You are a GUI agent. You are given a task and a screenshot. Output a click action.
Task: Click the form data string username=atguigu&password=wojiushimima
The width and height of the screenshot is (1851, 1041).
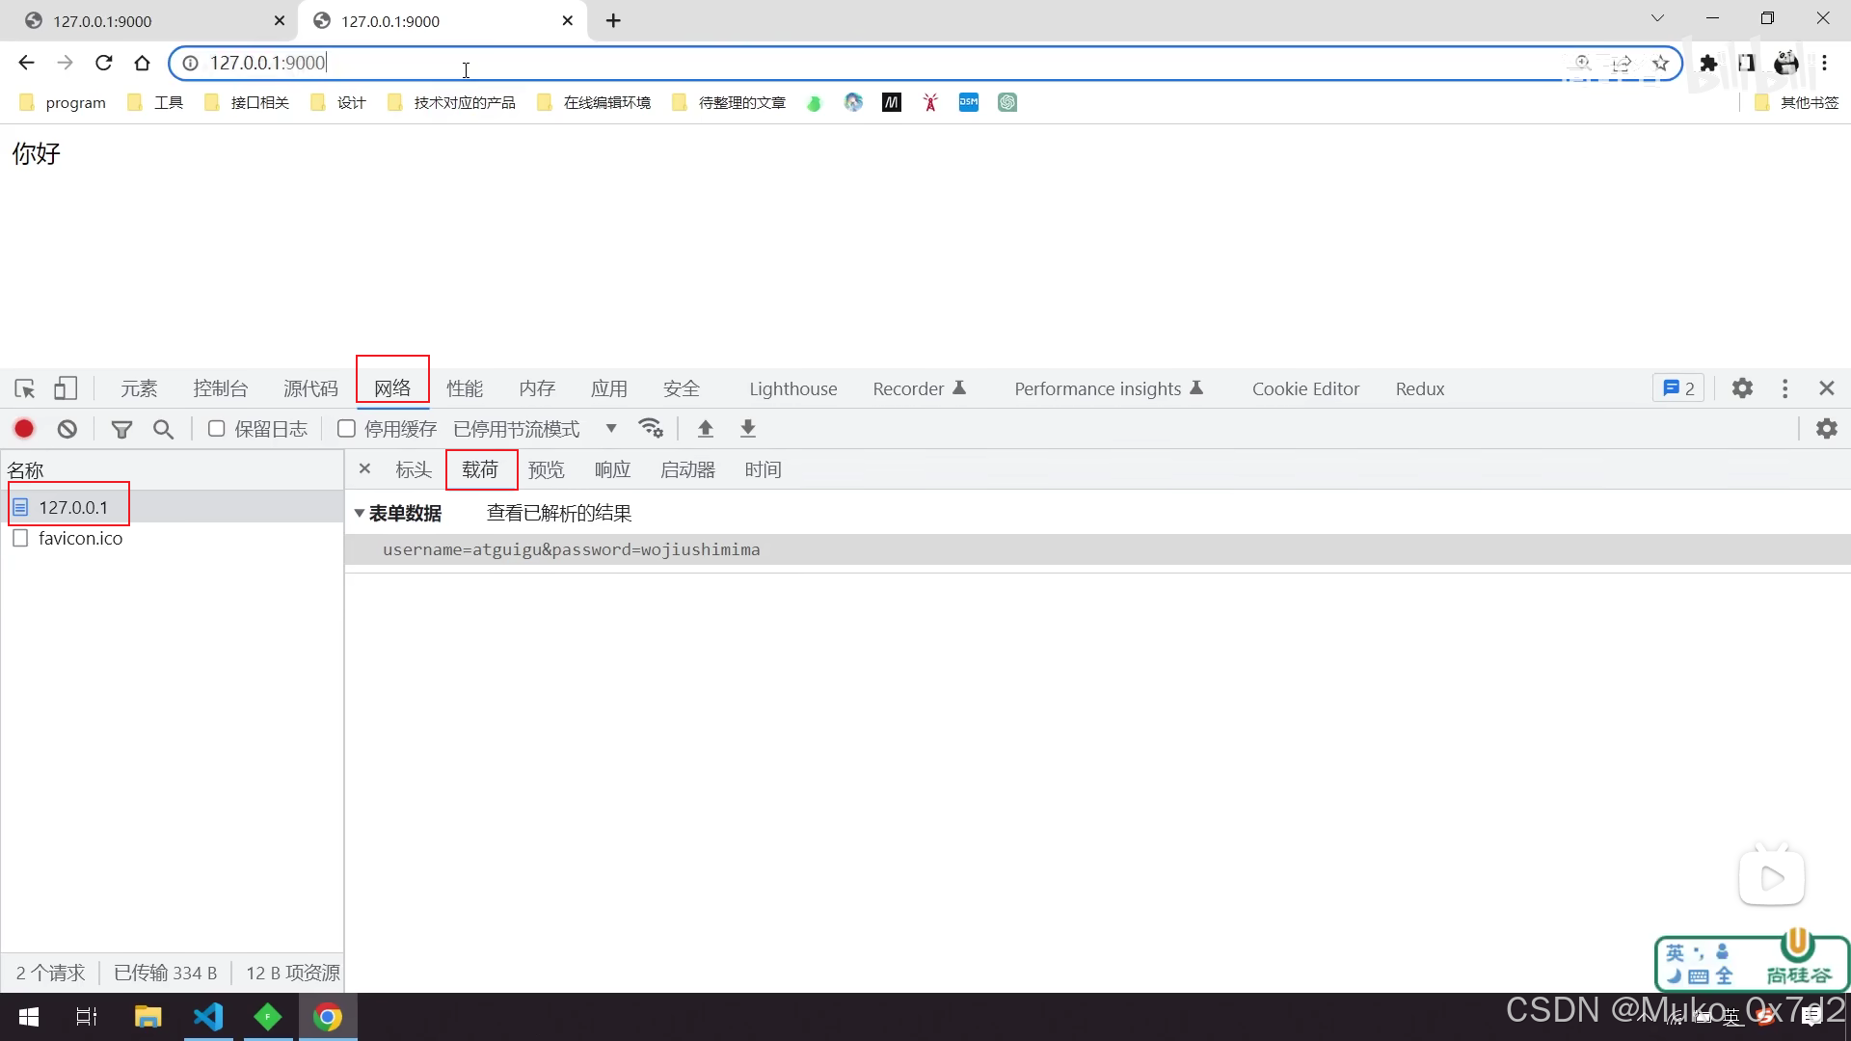[x=572, y=549]
